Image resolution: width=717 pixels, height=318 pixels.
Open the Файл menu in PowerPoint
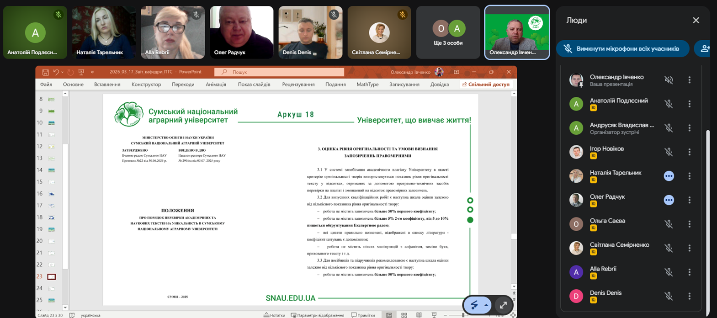pyautogui.click(x=46, y=85)
